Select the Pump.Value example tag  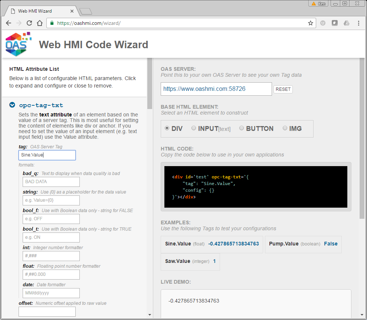[303, 244]
